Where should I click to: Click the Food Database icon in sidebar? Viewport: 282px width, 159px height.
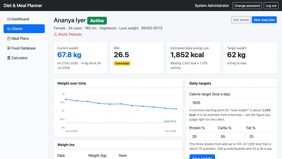(x=9, y=48)
